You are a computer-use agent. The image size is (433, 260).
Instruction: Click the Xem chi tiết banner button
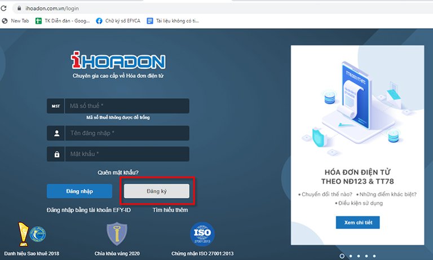(357, 222)
